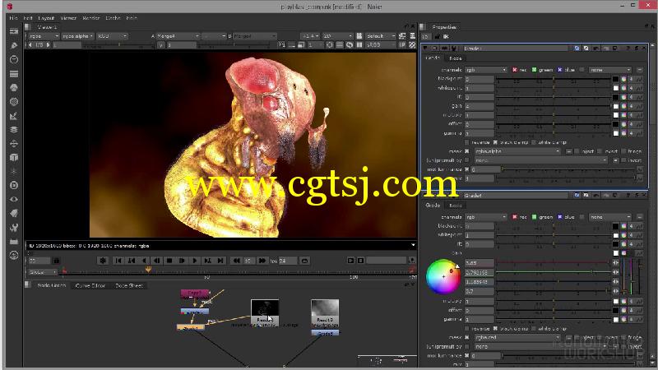658x370 pixels.
Task: Click the viewer force refresh icon
Action: pyautogui.click(x=349, y=44)
